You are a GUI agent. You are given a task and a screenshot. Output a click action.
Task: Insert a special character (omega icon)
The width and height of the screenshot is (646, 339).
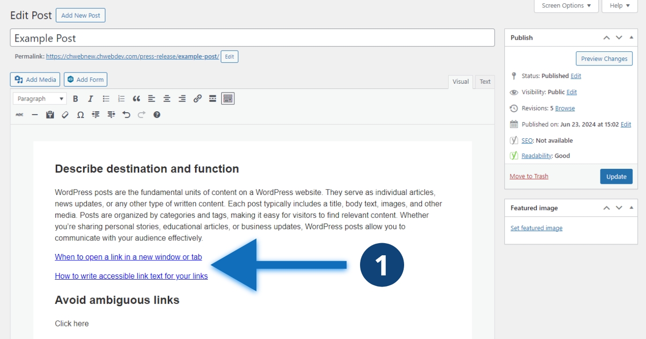80,115
